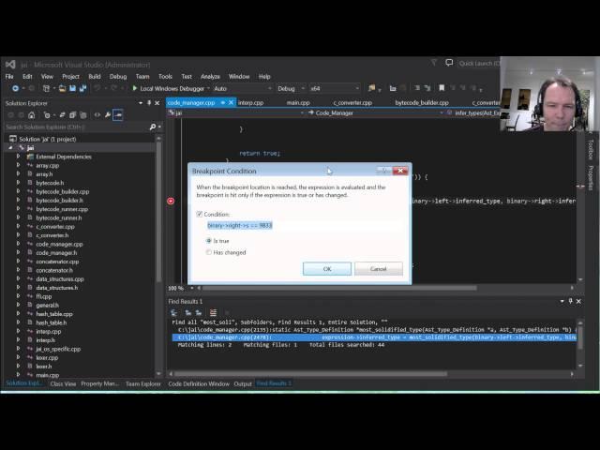Collapse the jai project node

click(10, 148)
